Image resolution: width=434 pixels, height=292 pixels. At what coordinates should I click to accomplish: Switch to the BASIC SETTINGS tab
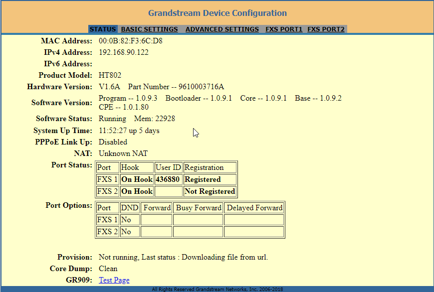tap(150, 29)
